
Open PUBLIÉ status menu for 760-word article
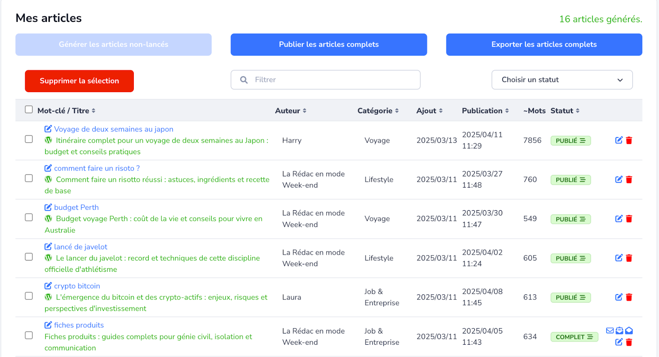click(x=570, y=180)
